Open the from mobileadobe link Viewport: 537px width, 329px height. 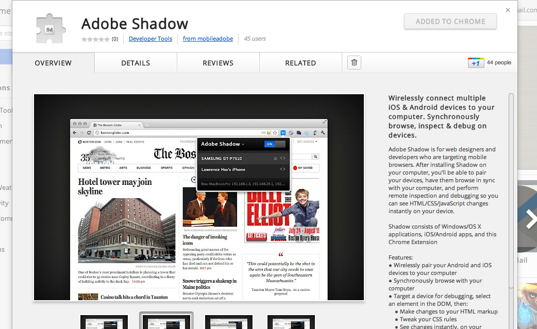[x=208, y=39]
